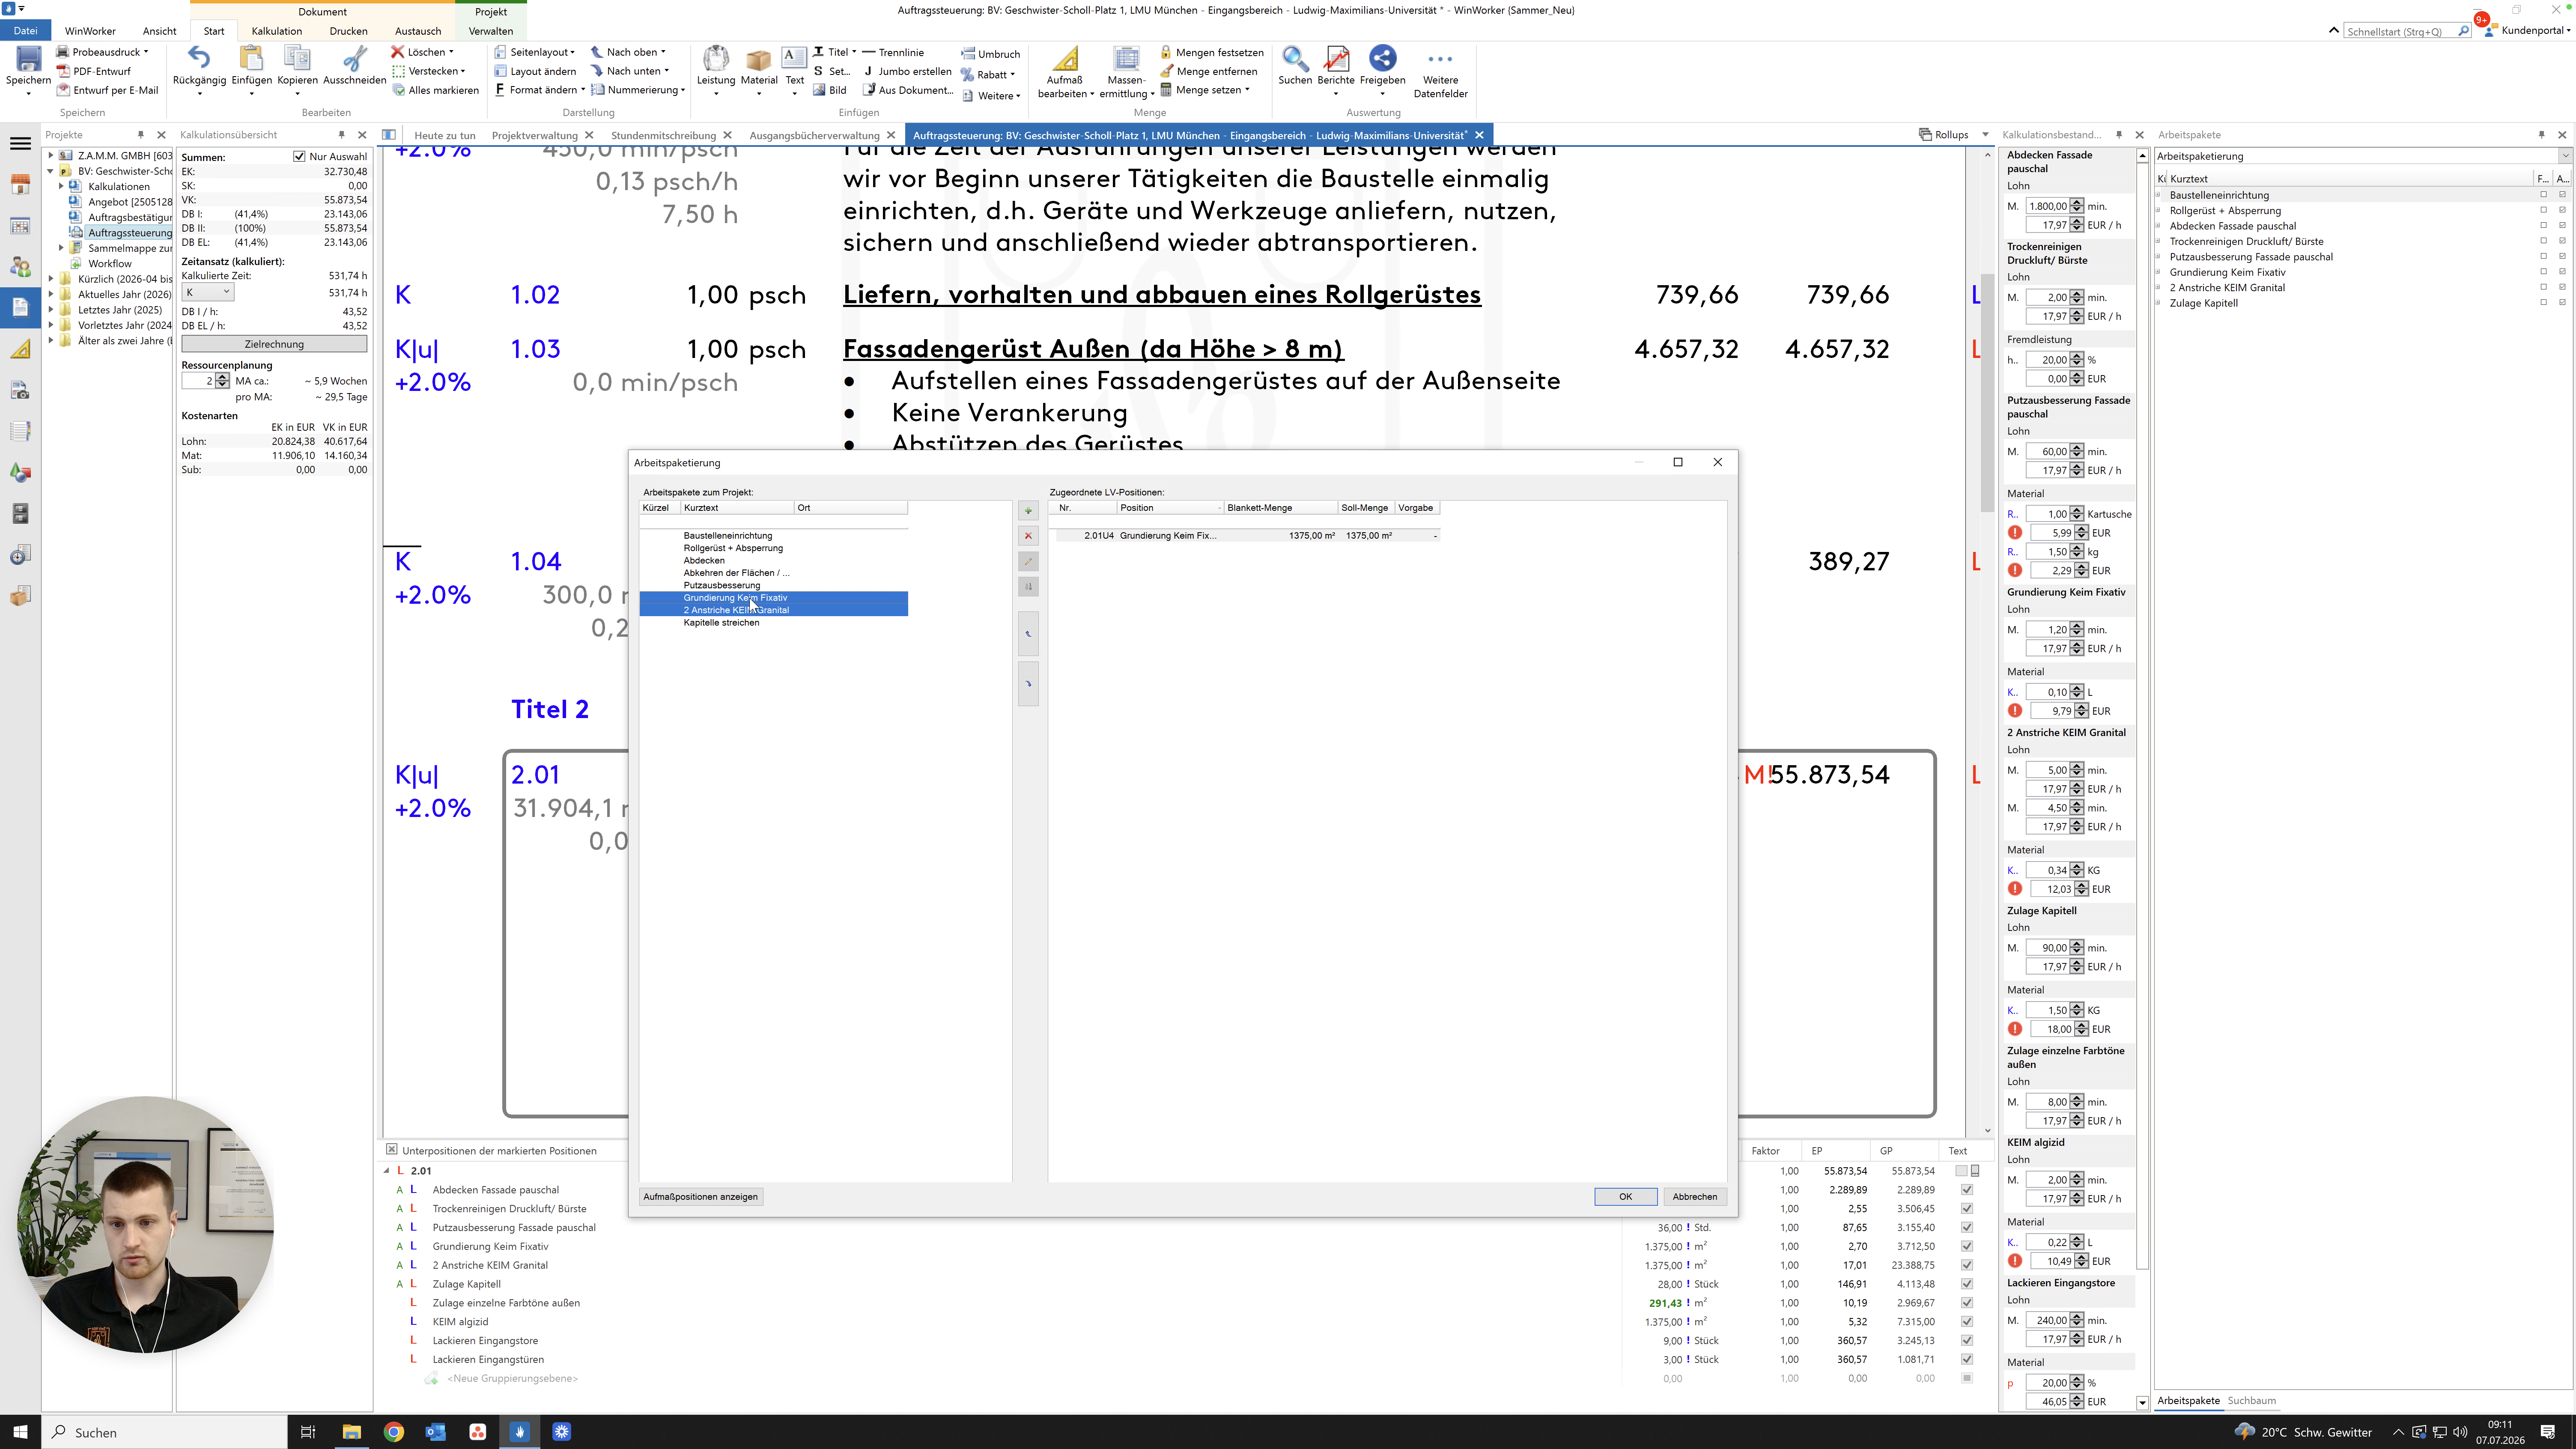This screenshot has width=2576, height=1449.
Task: Expand the Kalkulationen tree node
Action: coord(61,186)
